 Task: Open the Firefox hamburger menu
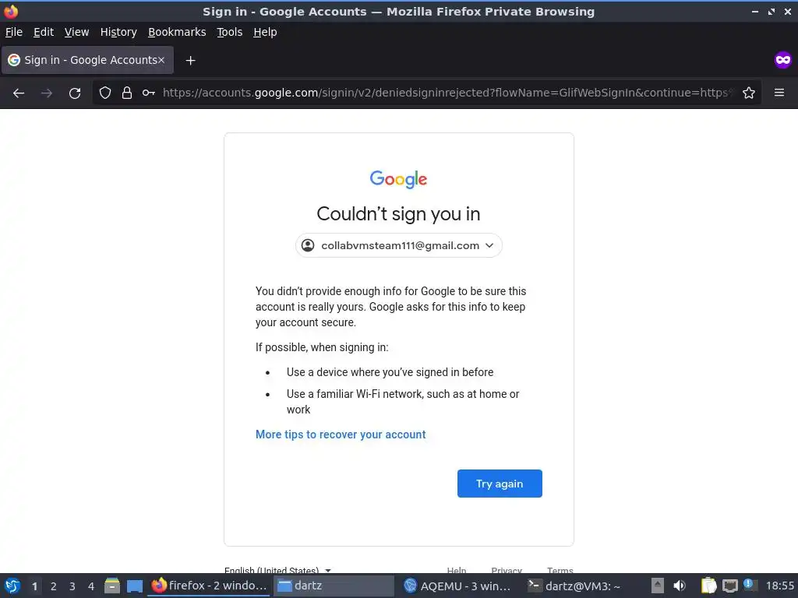point(779,93)
